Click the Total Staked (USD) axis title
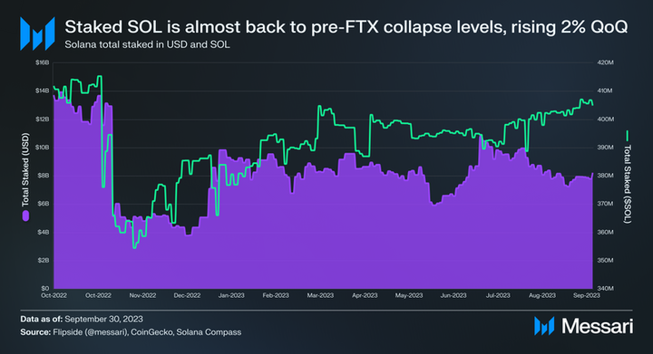This screenshot has width=653, height=354. tap(25, 169)
